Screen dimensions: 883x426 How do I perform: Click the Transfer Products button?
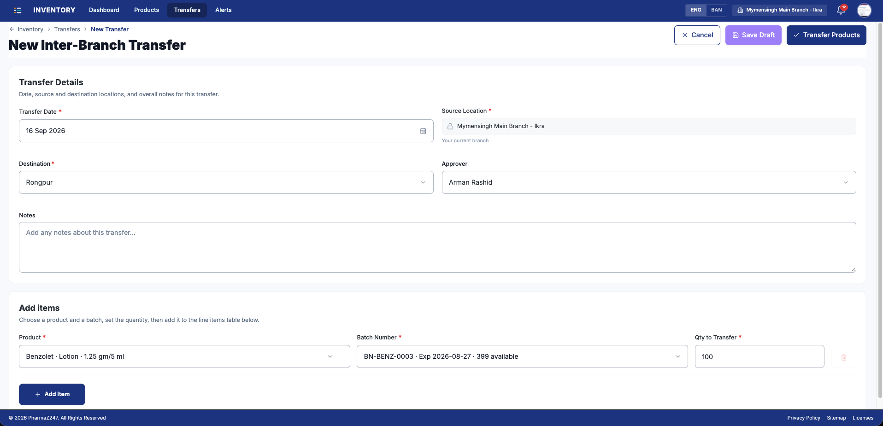pyautogui.click(x=826, y=35)
